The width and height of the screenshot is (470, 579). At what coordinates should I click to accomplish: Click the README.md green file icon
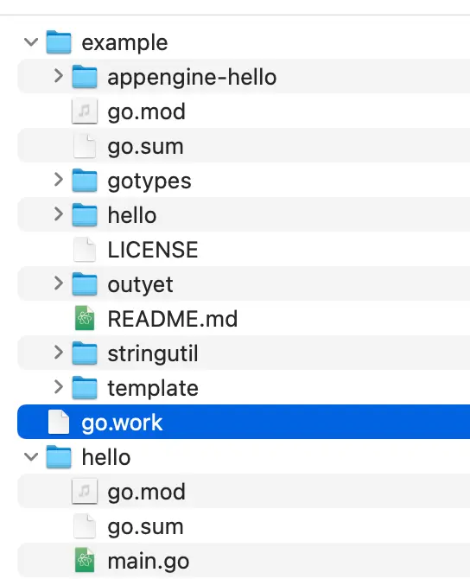[x=85, y=318]
